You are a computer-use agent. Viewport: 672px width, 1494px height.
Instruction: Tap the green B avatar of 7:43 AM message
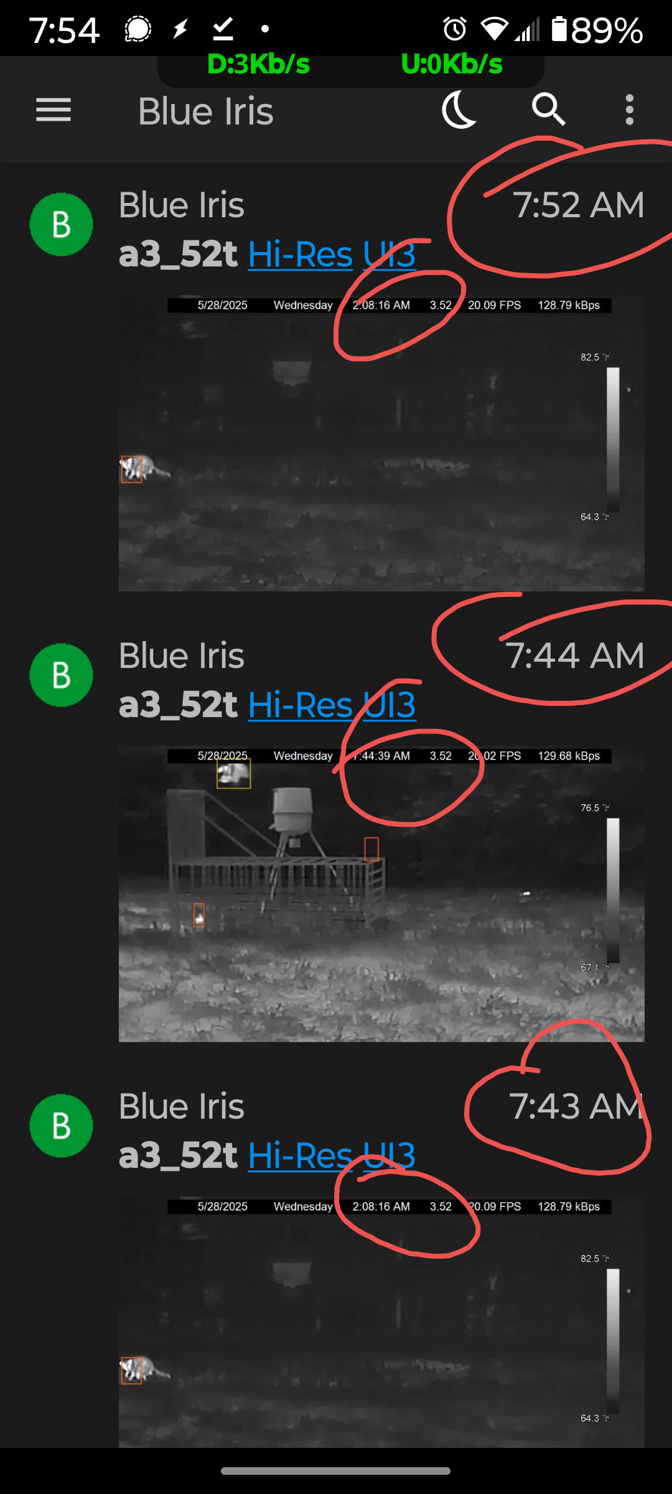click(61, 1125)
